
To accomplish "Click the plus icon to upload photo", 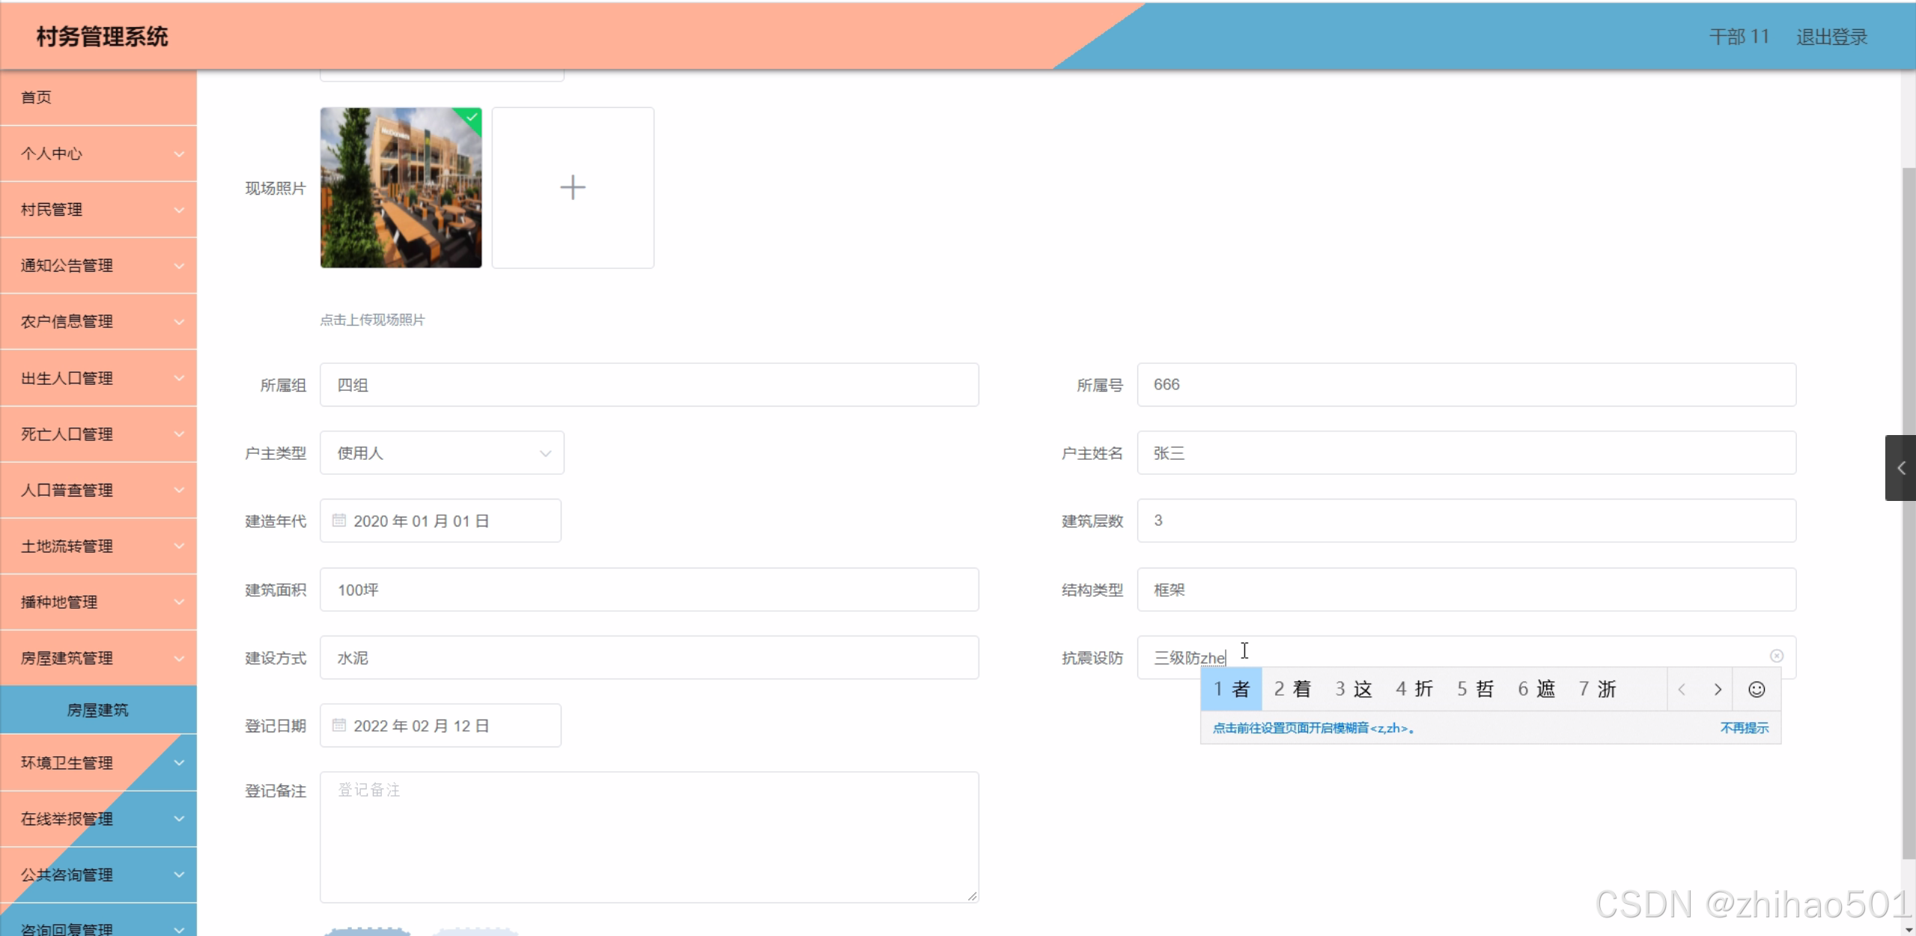I will 573,187.
